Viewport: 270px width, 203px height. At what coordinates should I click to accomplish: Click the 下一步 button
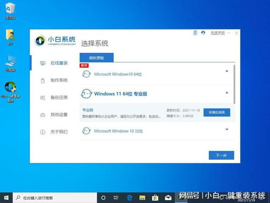221,155
